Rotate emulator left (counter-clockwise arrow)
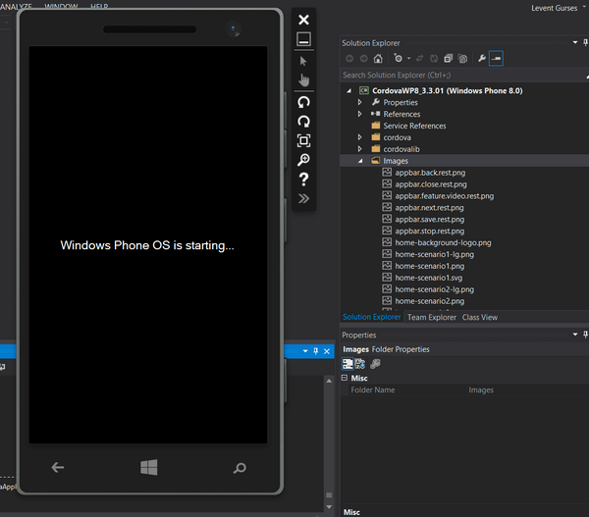The image size is (589, 517). coord(303,102)
